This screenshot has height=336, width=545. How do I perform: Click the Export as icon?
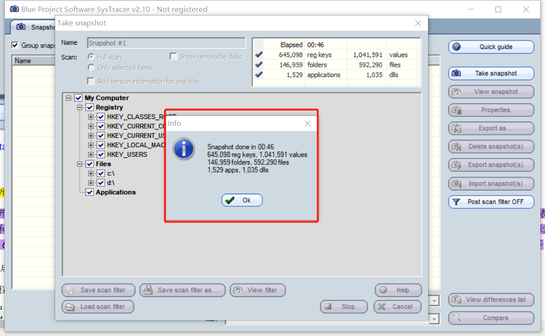[456, 129]
